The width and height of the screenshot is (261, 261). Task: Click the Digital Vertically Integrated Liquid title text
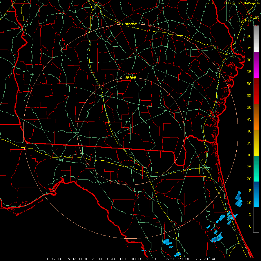tap(102, 259)
